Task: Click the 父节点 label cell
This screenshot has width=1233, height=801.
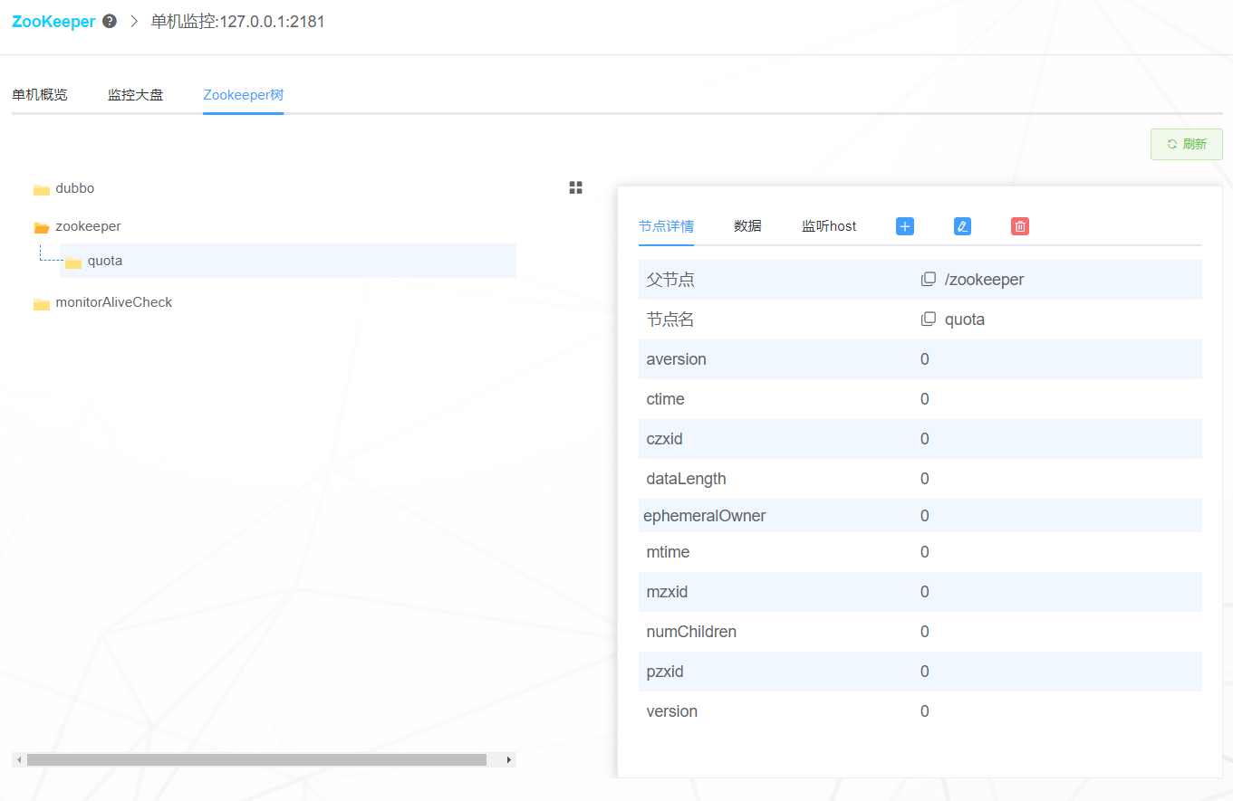Action: (x=670, y=280)
